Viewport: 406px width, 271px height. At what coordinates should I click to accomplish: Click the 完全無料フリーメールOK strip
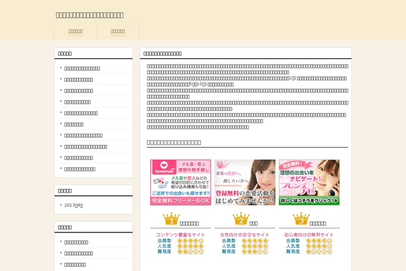click(181, 201)
